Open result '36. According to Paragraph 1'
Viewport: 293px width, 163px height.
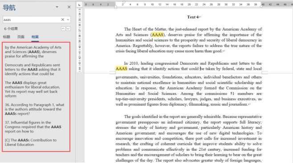36,109
